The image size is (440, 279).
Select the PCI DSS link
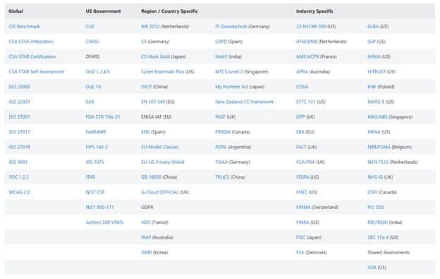pyautogui.click(x=376, y=207)
